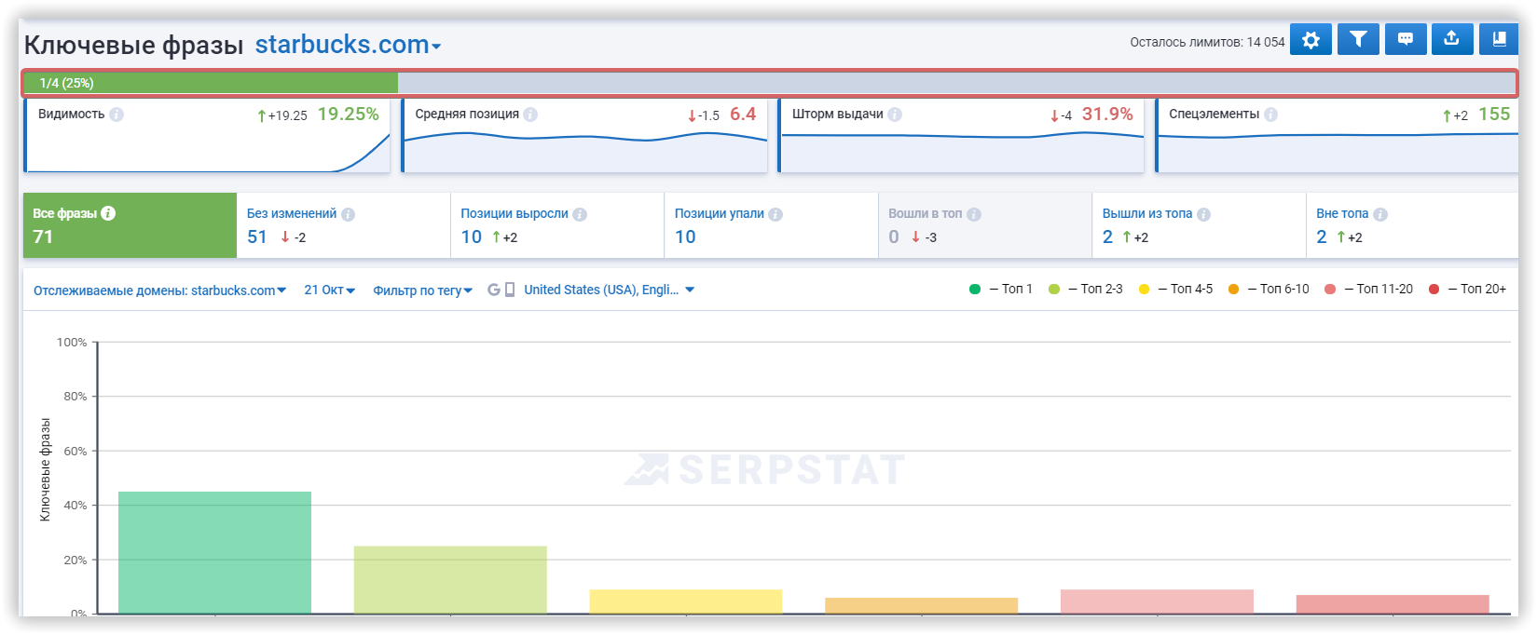Click the 1/4 (25%) progress bar
Image resolution: width=1537 pixels, height=635 pixels.
click(x=770, y=83)
